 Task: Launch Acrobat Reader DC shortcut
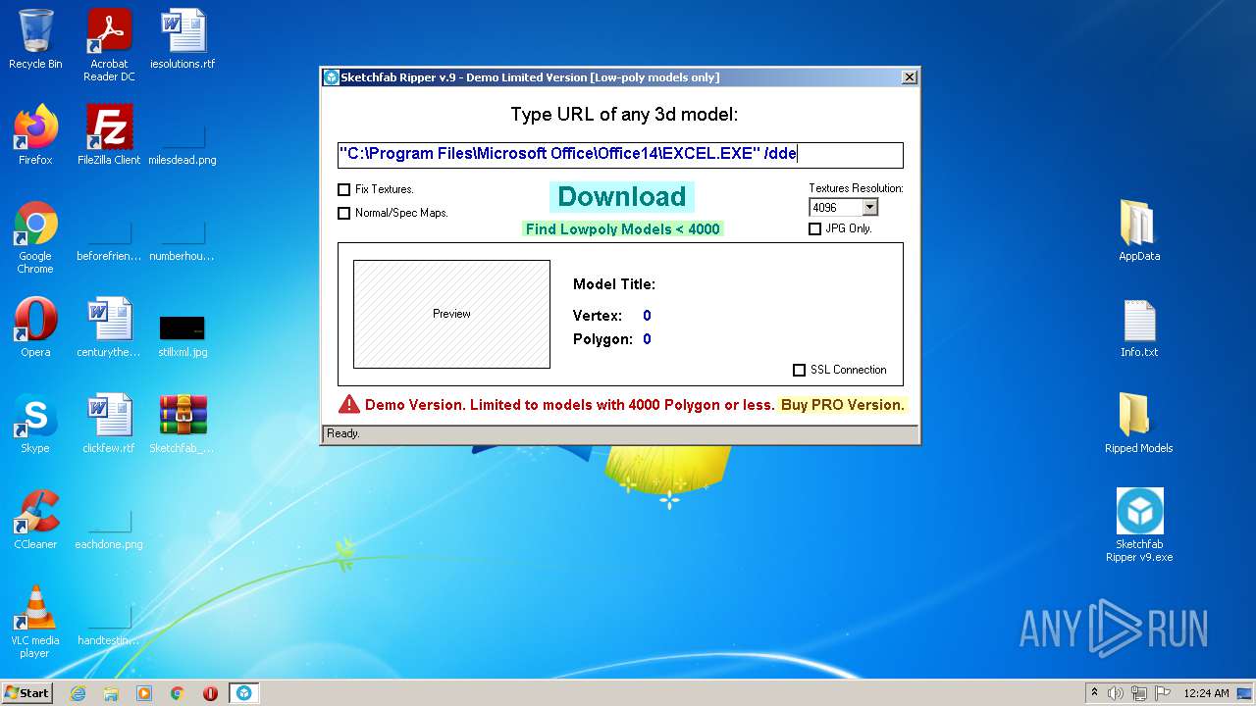[x=109, y=45]
